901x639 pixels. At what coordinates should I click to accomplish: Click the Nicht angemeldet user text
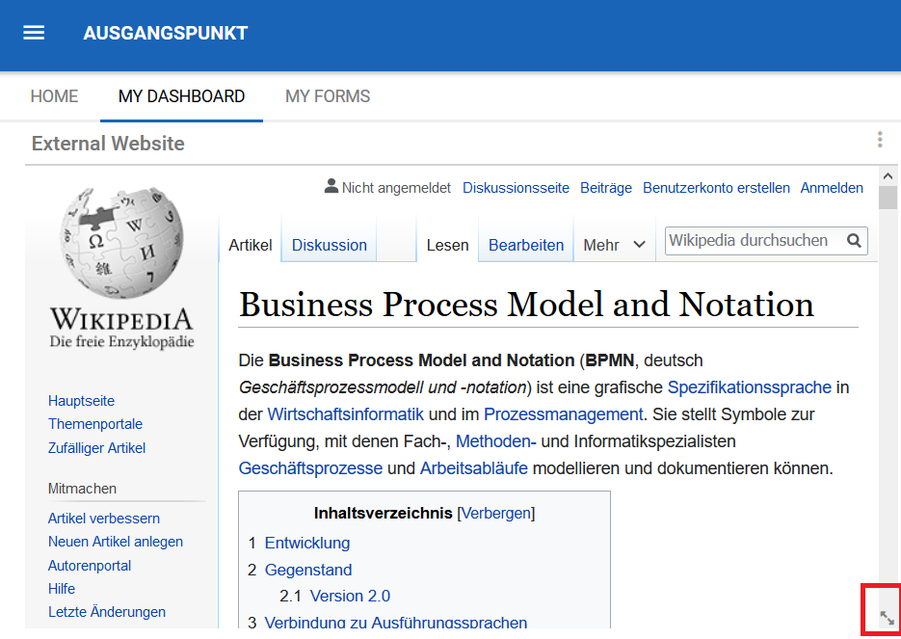pos(396,188)
